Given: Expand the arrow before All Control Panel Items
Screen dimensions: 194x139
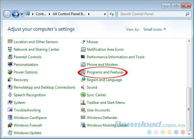Looking at the screenshot, I should coord(49,14).
